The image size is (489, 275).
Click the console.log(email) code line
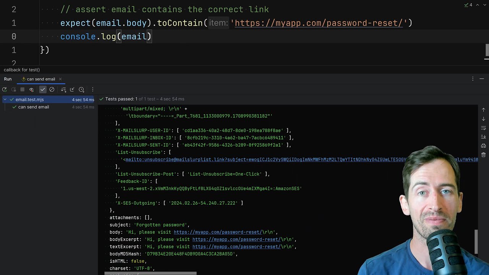click(106, 37)
